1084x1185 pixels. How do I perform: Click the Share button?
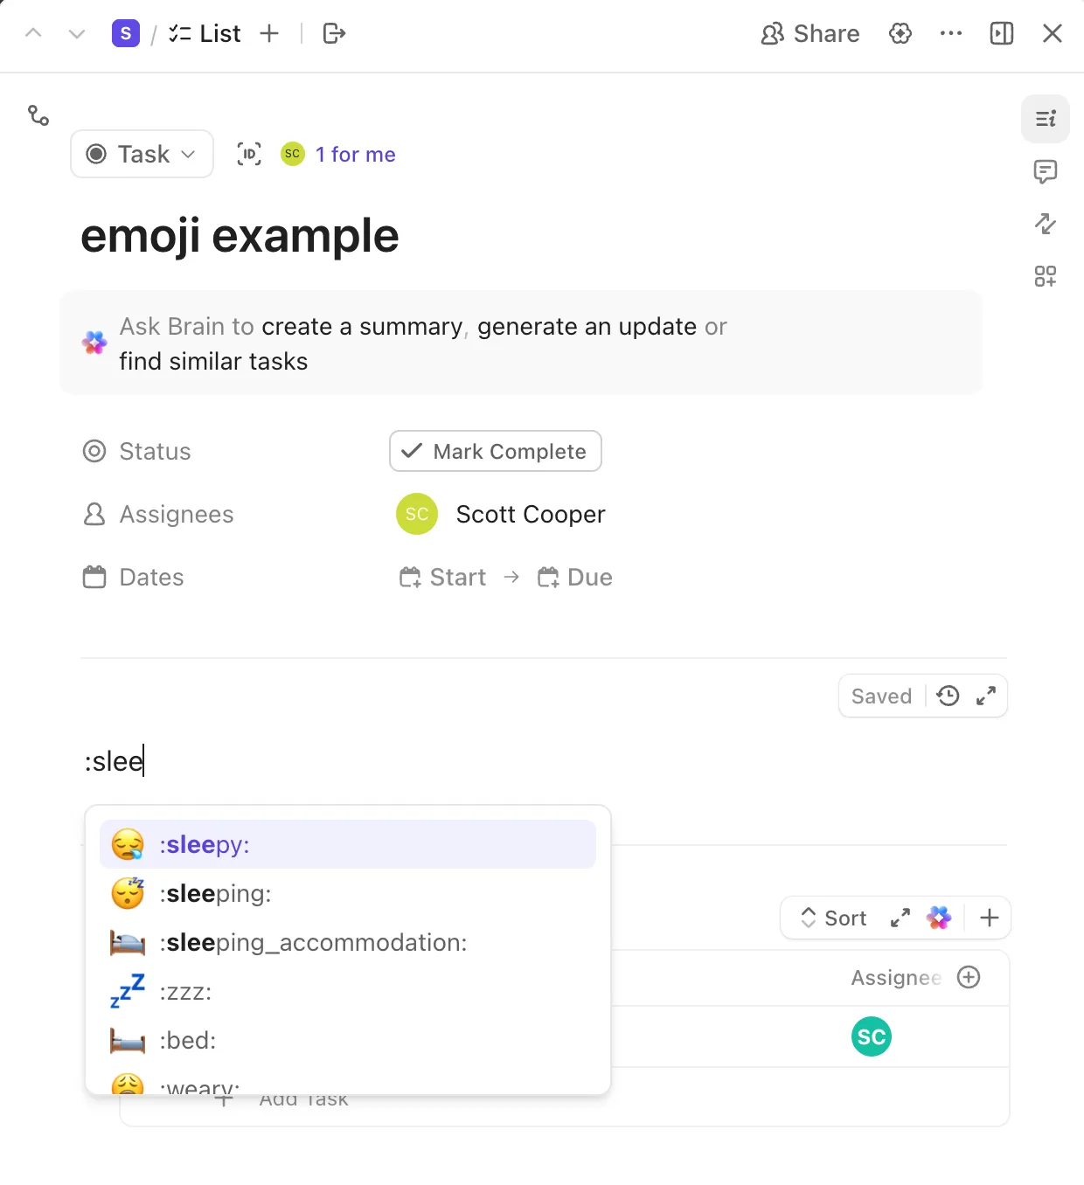810,33
